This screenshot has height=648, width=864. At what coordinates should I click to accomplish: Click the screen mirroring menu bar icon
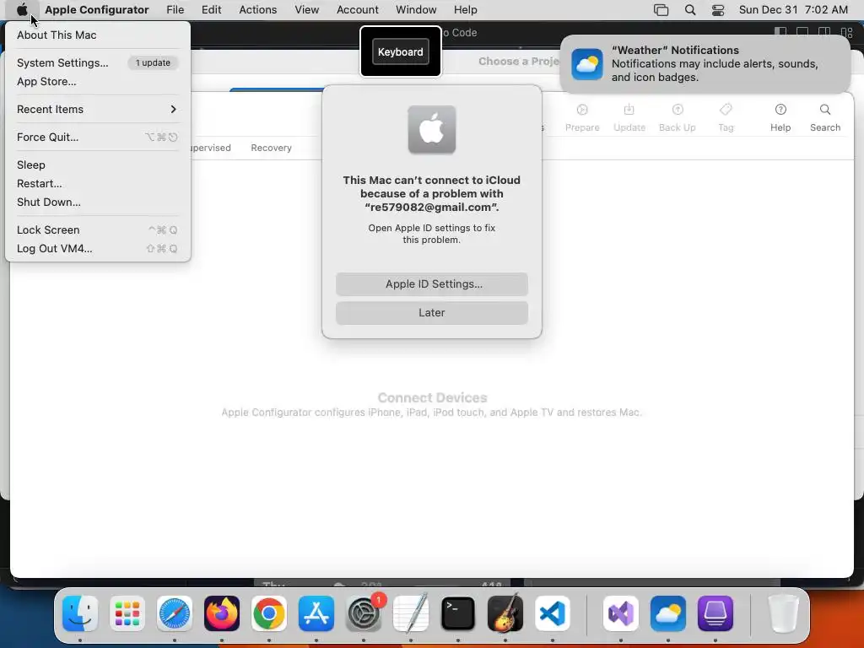(661, 10)
